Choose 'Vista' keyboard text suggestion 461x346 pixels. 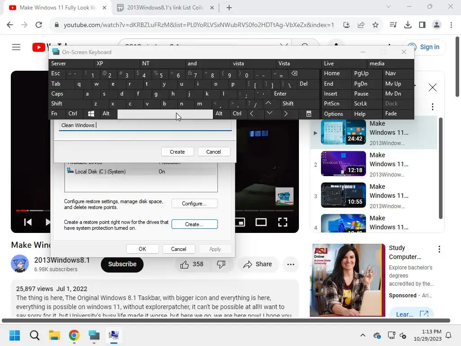[299, 64]
